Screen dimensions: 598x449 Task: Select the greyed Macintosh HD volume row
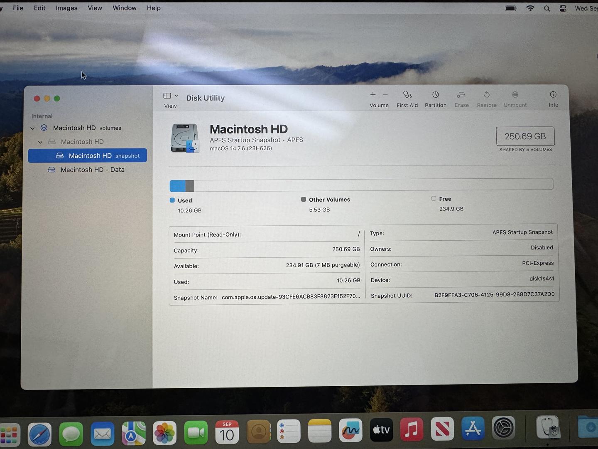pos(87,142)
